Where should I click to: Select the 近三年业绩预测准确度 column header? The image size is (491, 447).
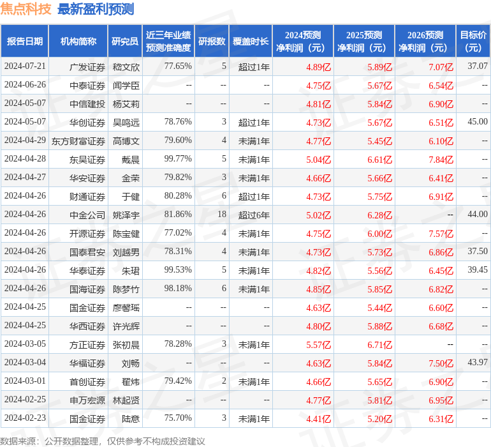point(168,41)
